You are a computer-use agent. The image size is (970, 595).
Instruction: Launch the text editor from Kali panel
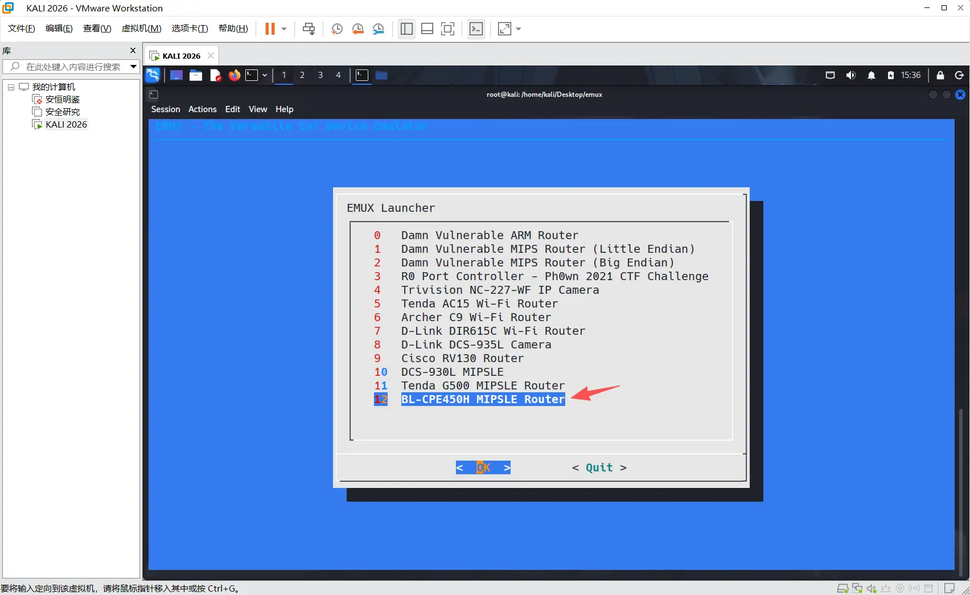coord(215,75)
